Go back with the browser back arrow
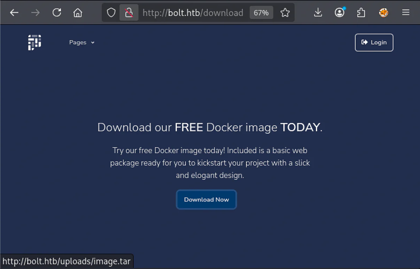Viewport: 420px width, 269px height. coord(14,13)
